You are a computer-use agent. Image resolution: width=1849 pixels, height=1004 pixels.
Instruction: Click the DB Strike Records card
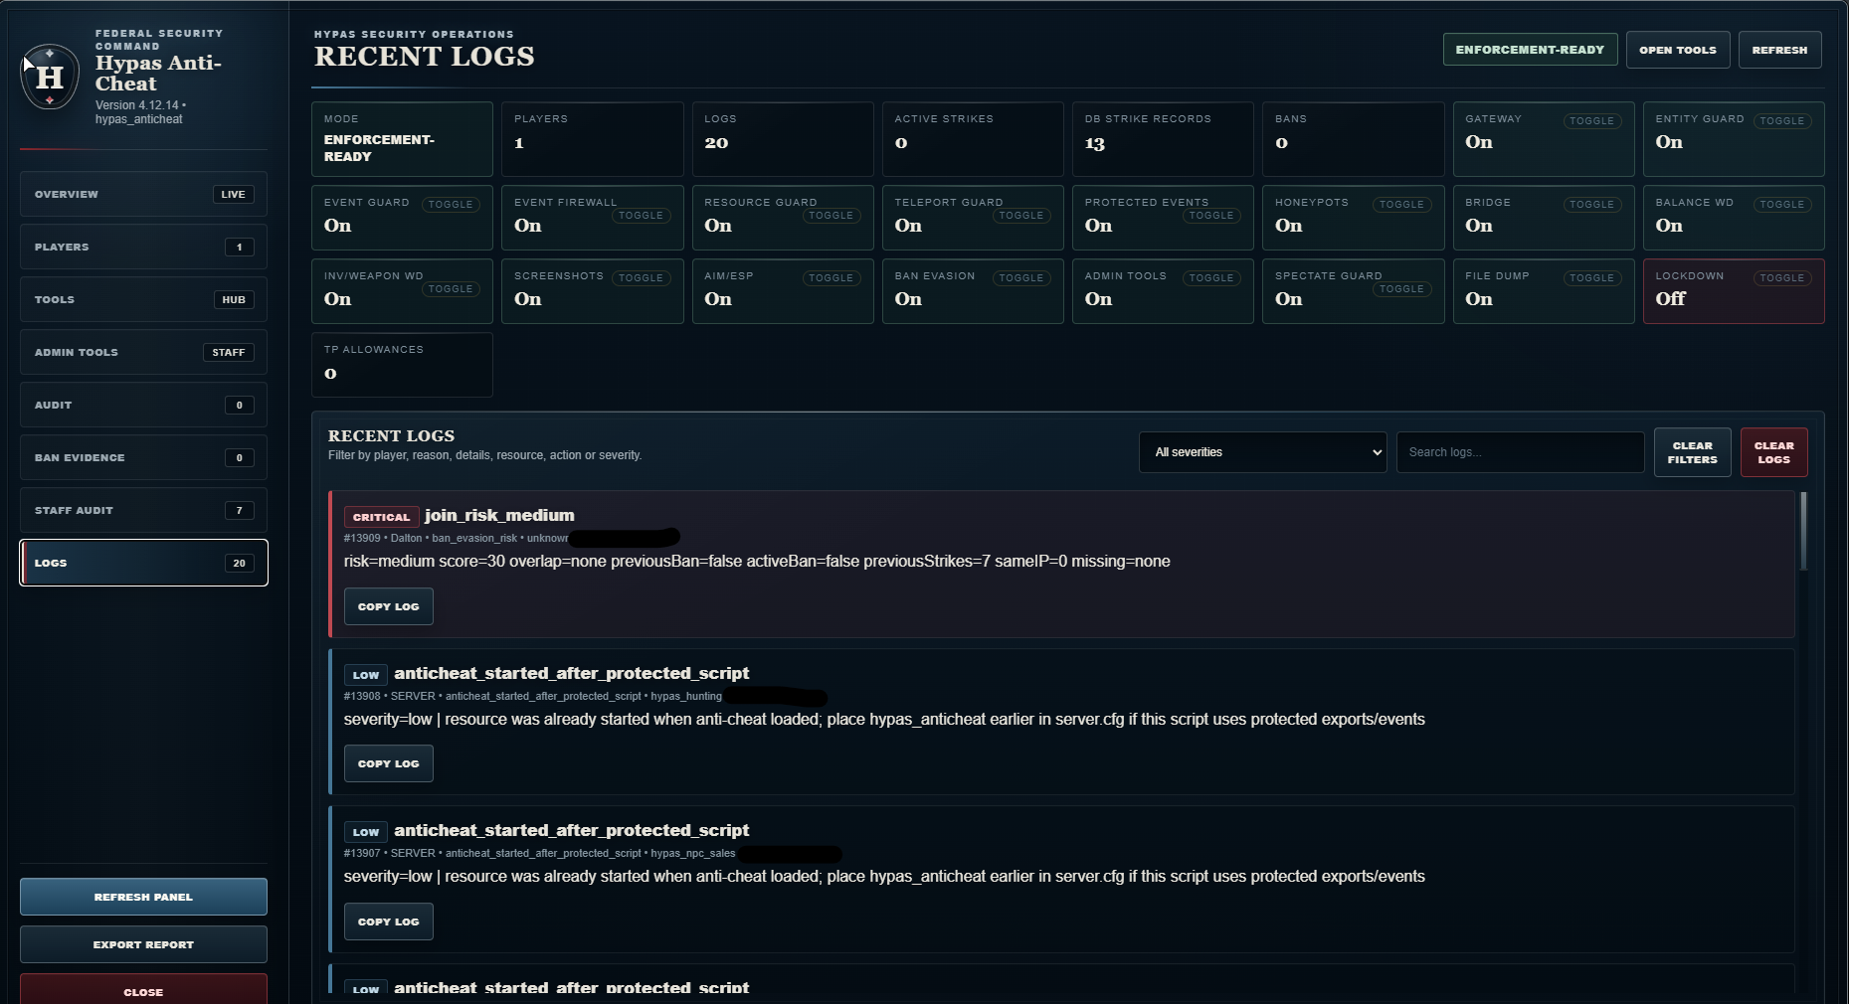pyautogui.click(x=1163, y=139)
